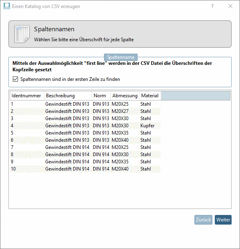Click the 'Einen Katalog von CSV erzeugen' title
This screenshot has height=249, width=240.
click(x=46, y=6)
